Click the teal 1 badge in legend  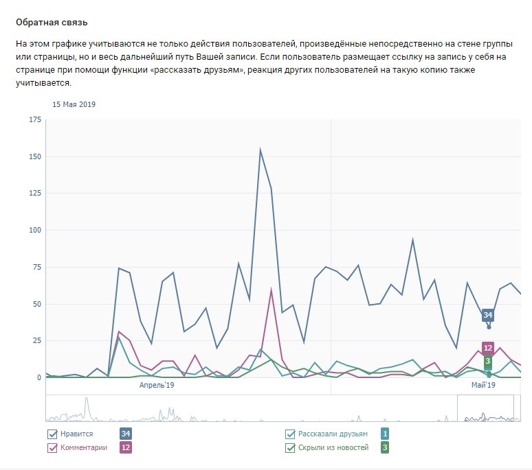[385, 434]
